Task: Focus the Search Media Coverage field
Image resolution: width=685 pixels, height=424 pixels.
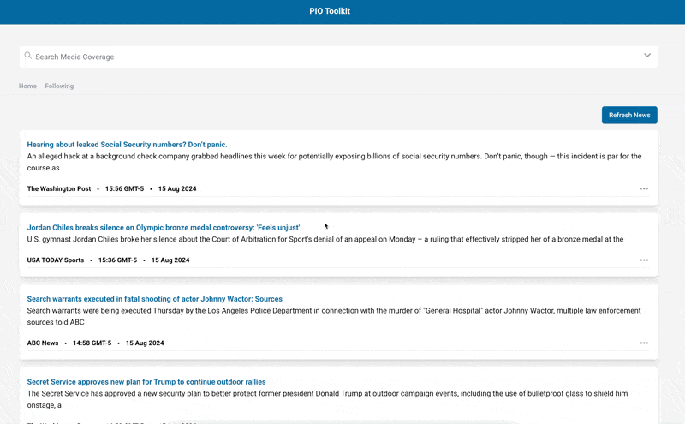Action: click(334, 57)
